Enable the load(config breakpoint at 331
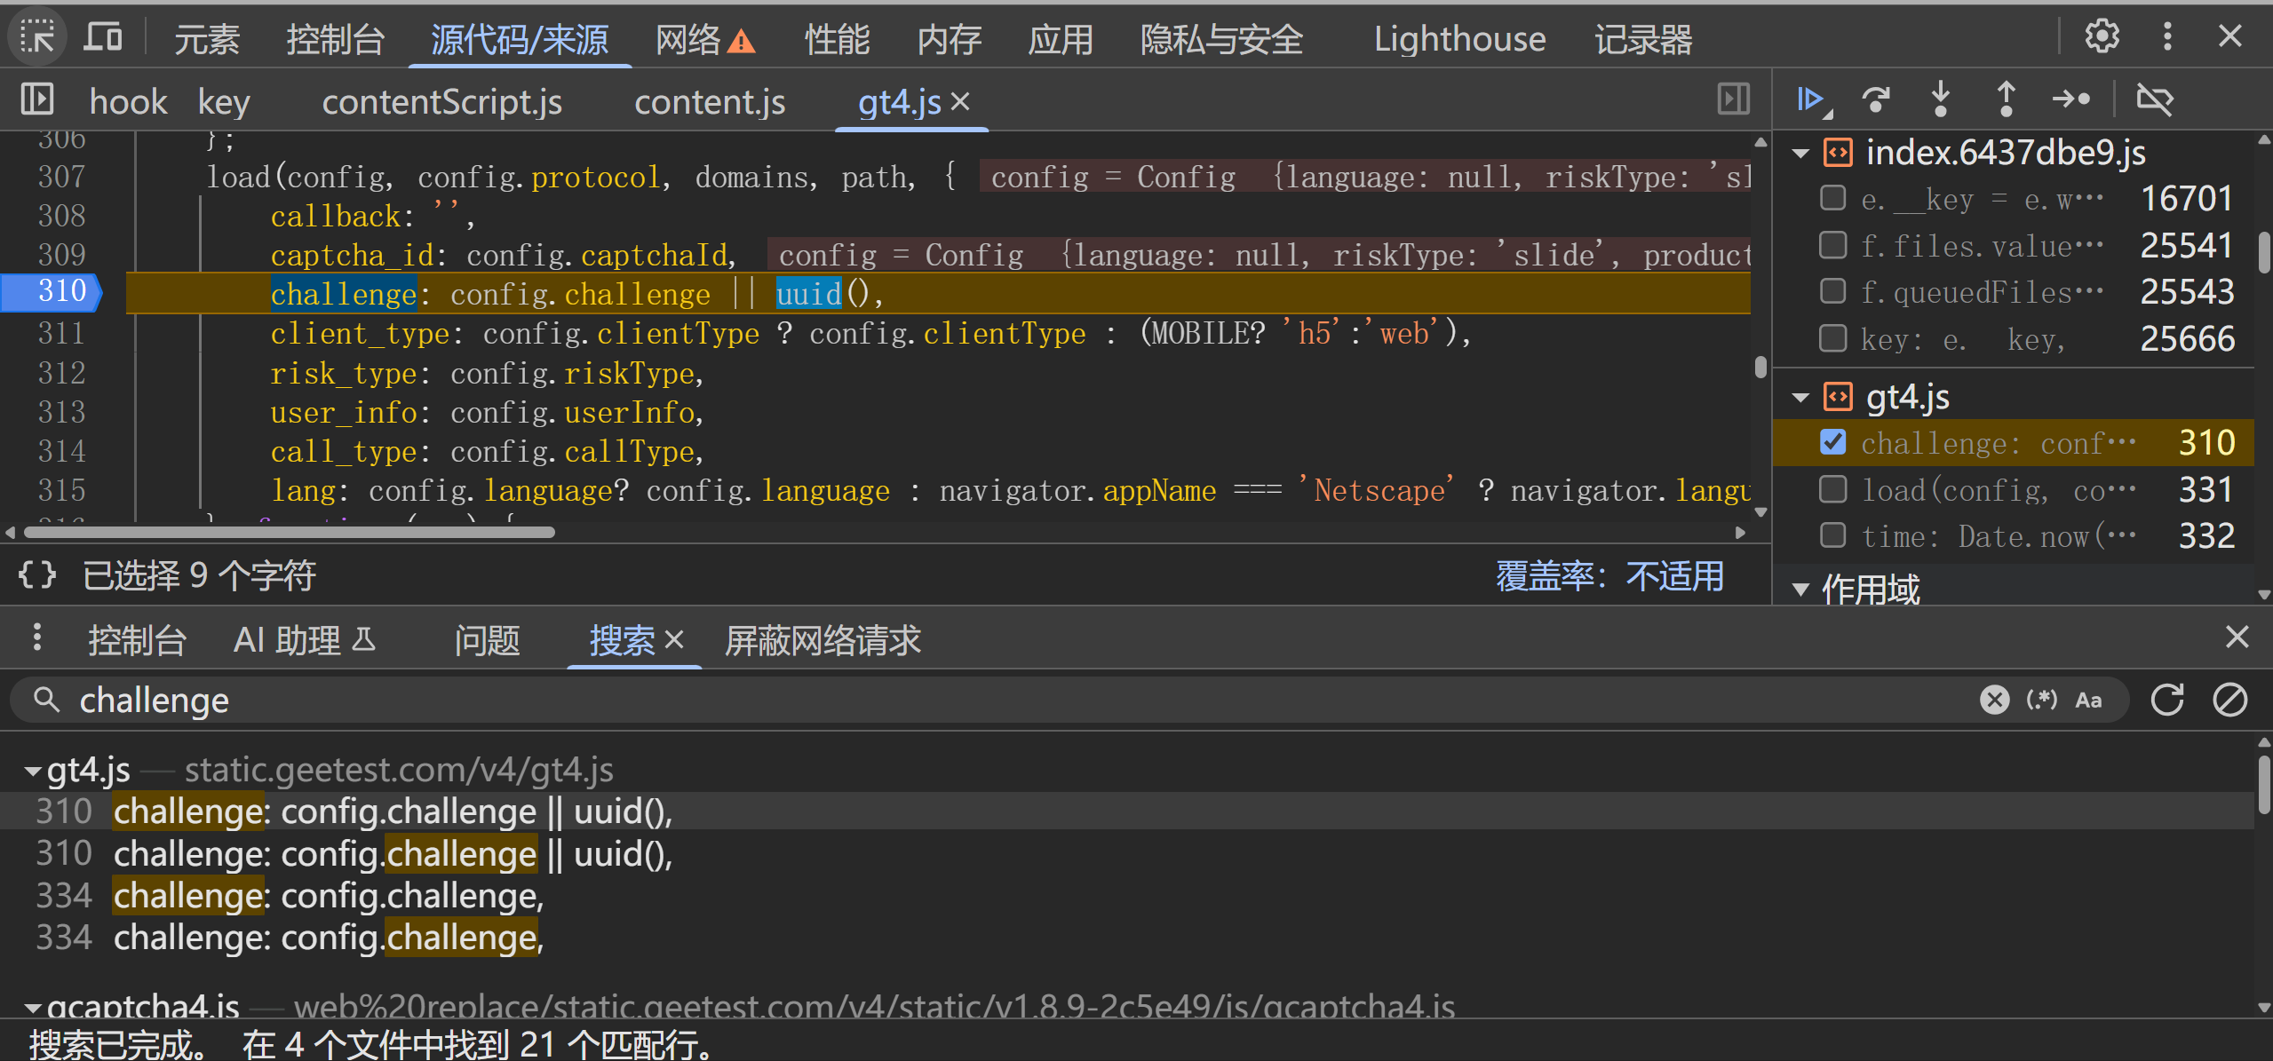This screenshot has height=1061, width=2273. coord(1832,489)
